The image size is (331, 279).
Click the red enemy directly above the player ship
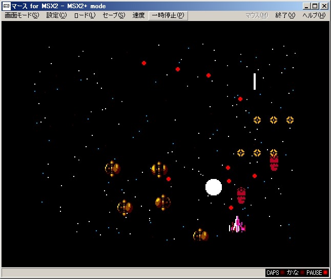click(x=241, y=195)
